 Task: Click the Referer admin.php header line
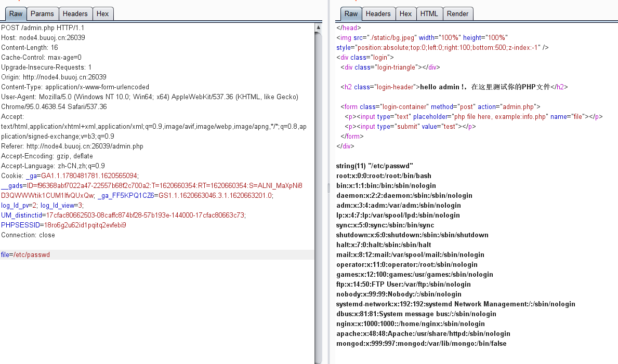[72, 146]
